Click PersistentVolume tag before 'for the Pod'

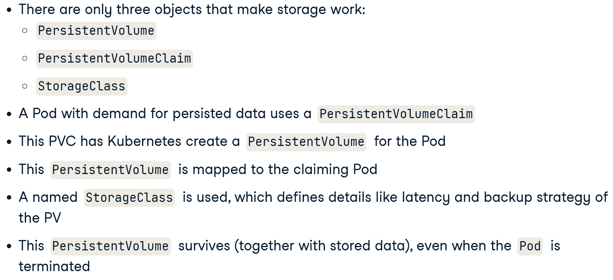[x=306, y=142]
